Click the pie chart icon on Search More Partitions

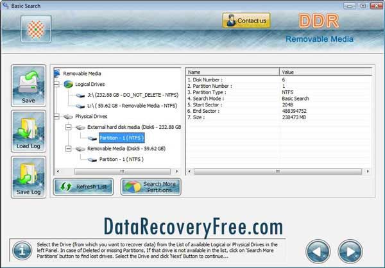tap(132, 187)
